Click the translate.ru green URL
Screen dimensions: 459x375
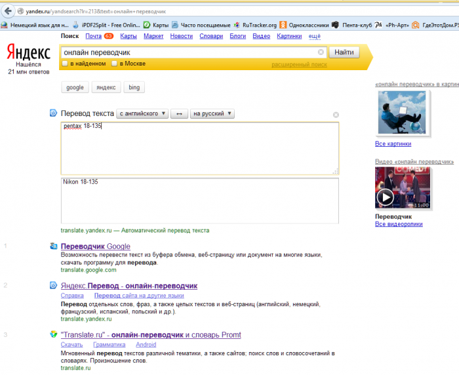click(76, 368)
